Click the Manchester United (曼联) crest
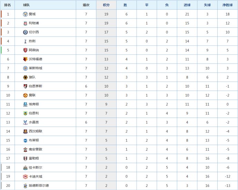This screenshot has height=190, width=238. 25,95
